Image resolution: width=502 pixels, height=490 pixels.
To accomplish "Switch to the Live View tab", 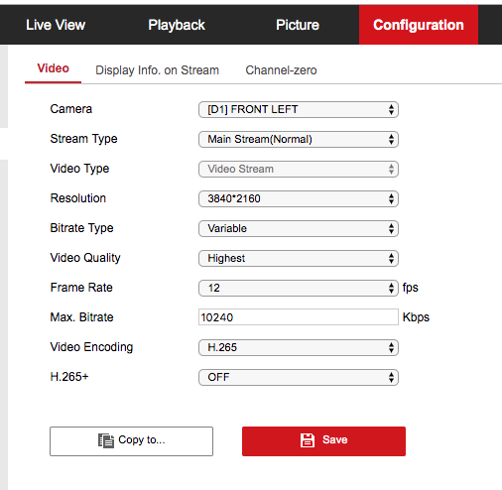I will click(x=56, y=25).
